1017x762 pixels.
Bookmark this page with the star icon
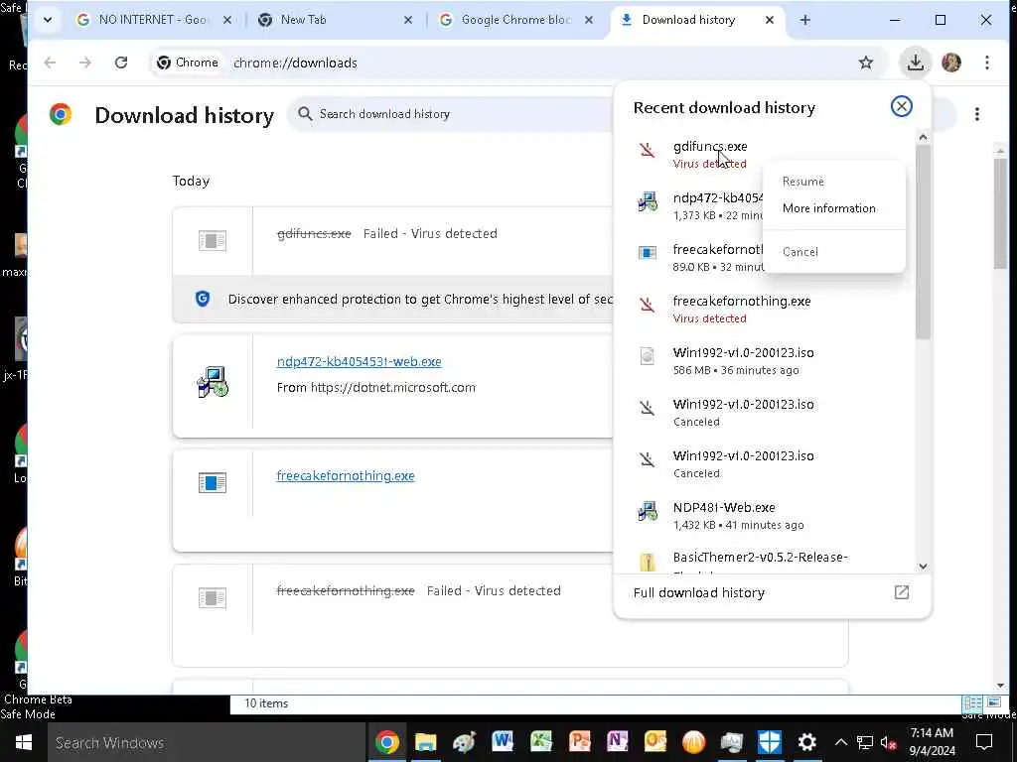coord(866,63)
